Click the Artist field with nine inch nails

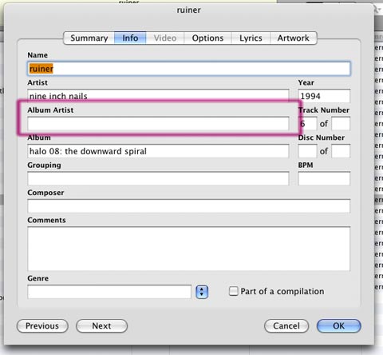coord(158,96)
